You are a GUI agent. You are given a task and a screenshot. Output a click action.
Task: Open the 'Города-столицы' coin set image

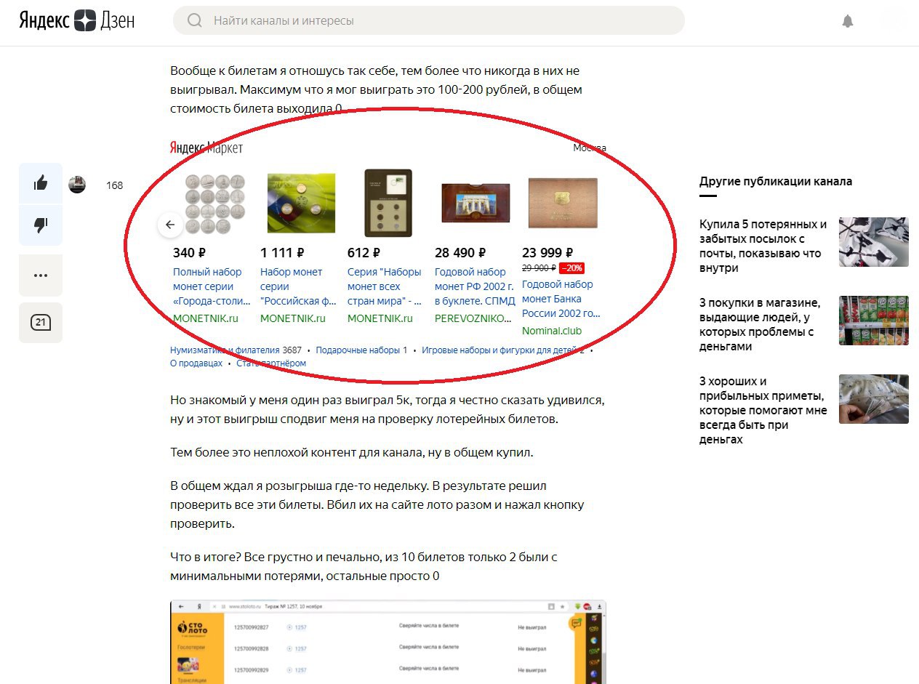pos(214,203)
